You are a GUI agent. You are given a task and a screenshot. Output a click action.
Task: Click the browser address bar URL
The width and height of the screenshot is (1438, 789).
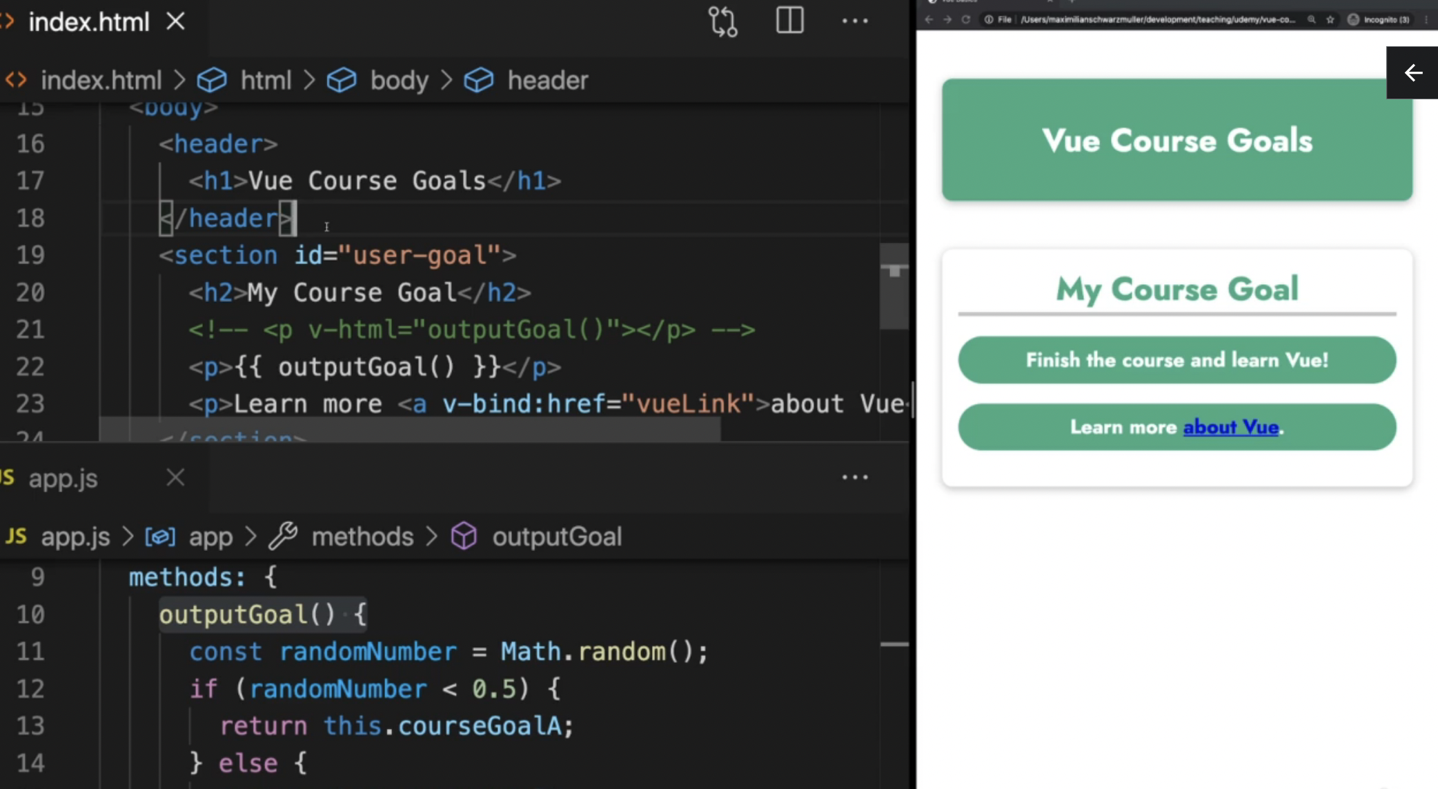[1157, 19]
